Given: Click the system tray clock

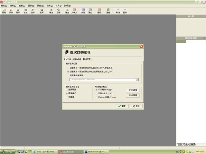Looking at the screenshot, I should click(200, 152).
